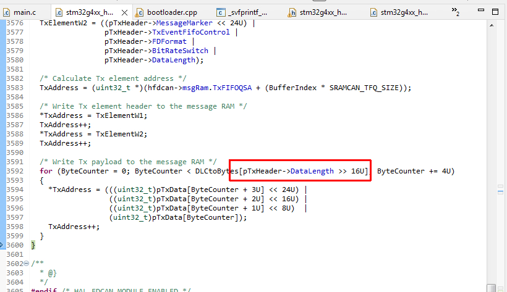Click the overview ruler marker on right
The image size is (507, 292).
(500, 192)
